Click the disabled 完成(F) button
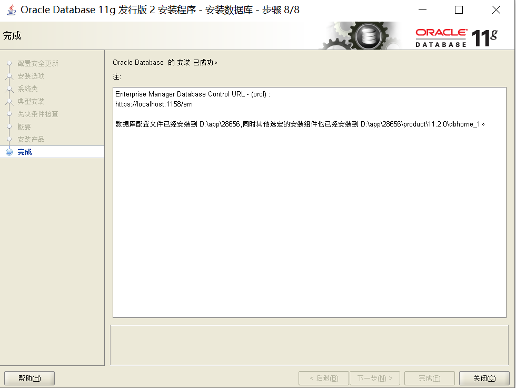Image resolution: width=516 pixels, height=388 pixels. pos(430,378)
